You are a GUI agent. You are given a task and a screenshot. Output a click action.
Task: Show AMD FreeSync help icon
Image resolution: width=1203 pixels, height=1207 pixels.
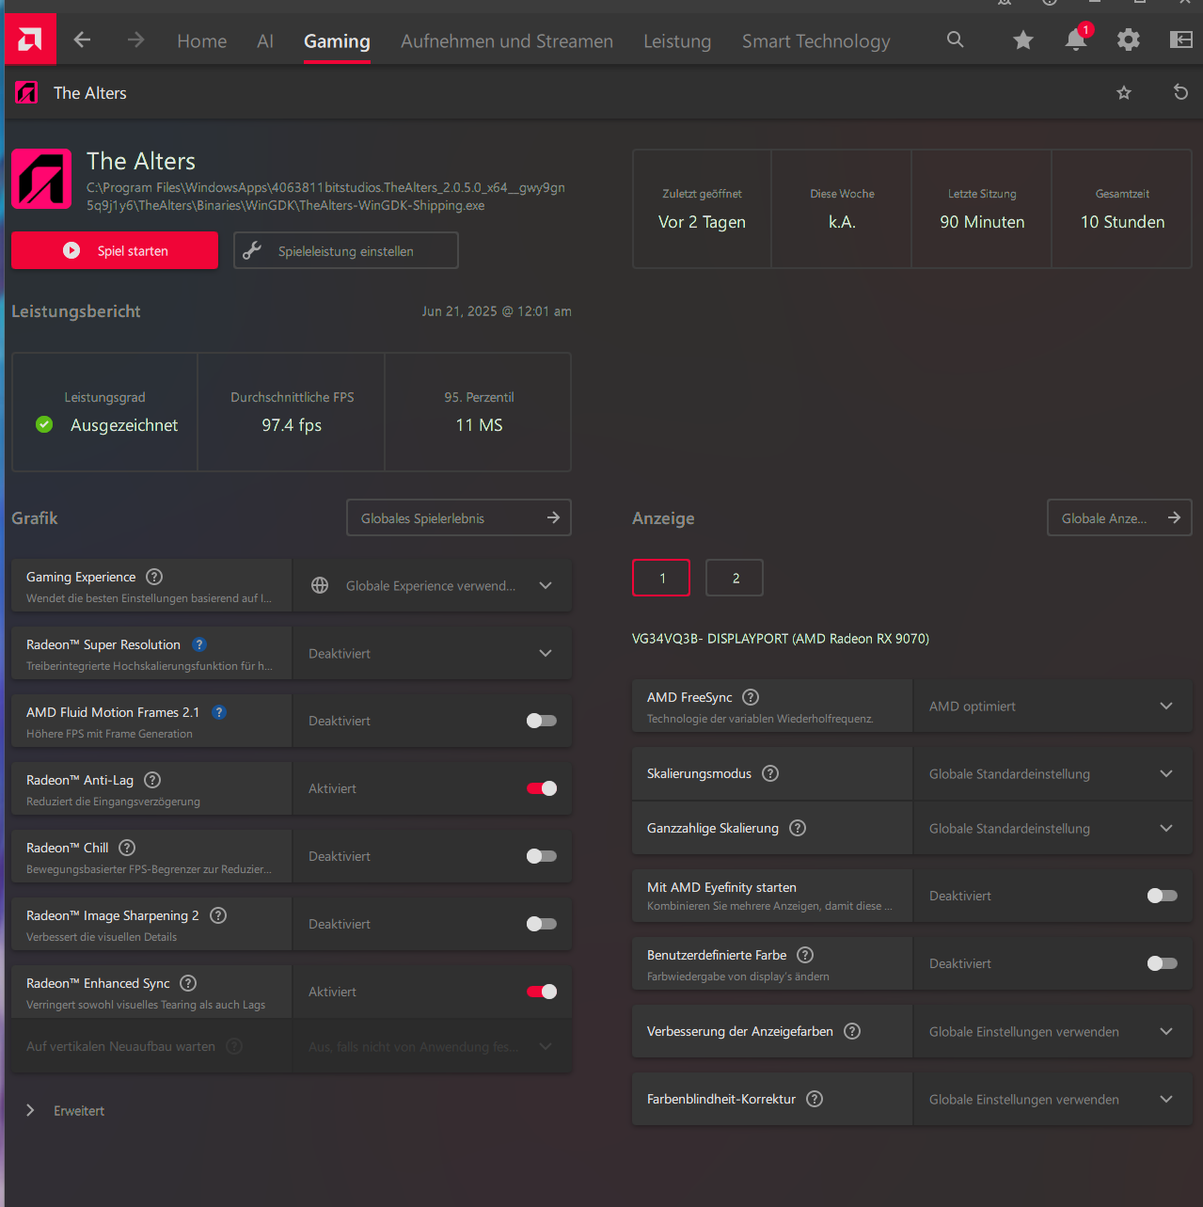tap(751, 697)
